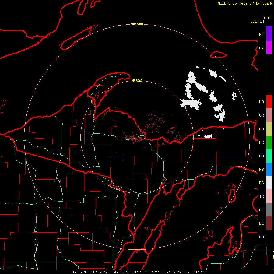The height and width of the screenshot is (274, 274).
Task: Click the "100 NMI" range ring label
Action: 137,24
